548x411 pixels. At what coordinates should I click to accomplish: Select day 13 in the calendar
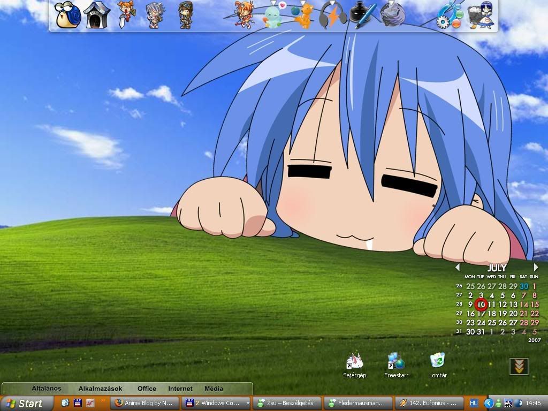point(513,305)
